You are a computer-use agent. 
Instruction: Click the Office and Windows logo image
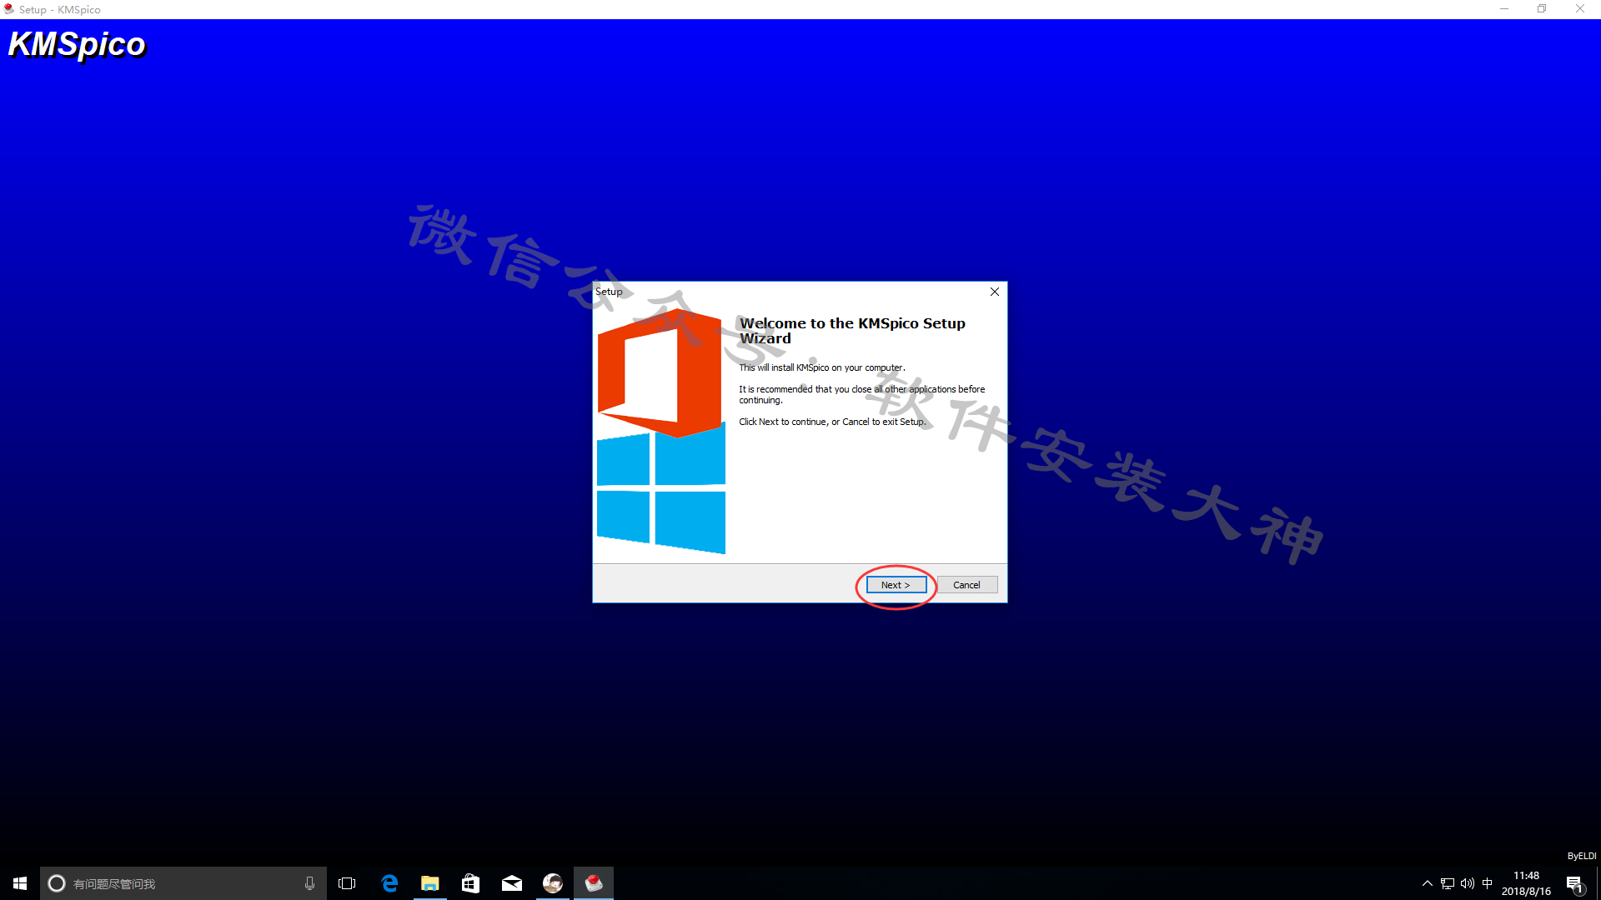(661, 431)
